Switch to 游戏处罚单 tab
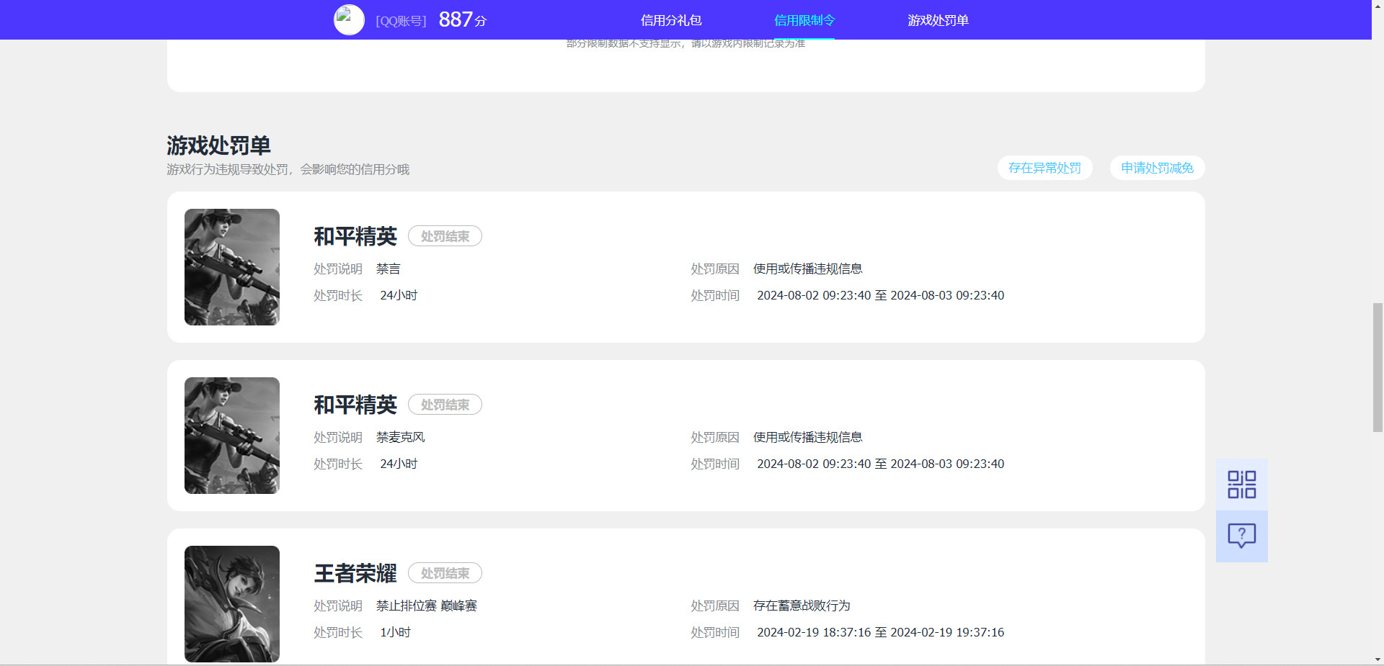This screenshot has height=666, width=1384. pos(938,20)
